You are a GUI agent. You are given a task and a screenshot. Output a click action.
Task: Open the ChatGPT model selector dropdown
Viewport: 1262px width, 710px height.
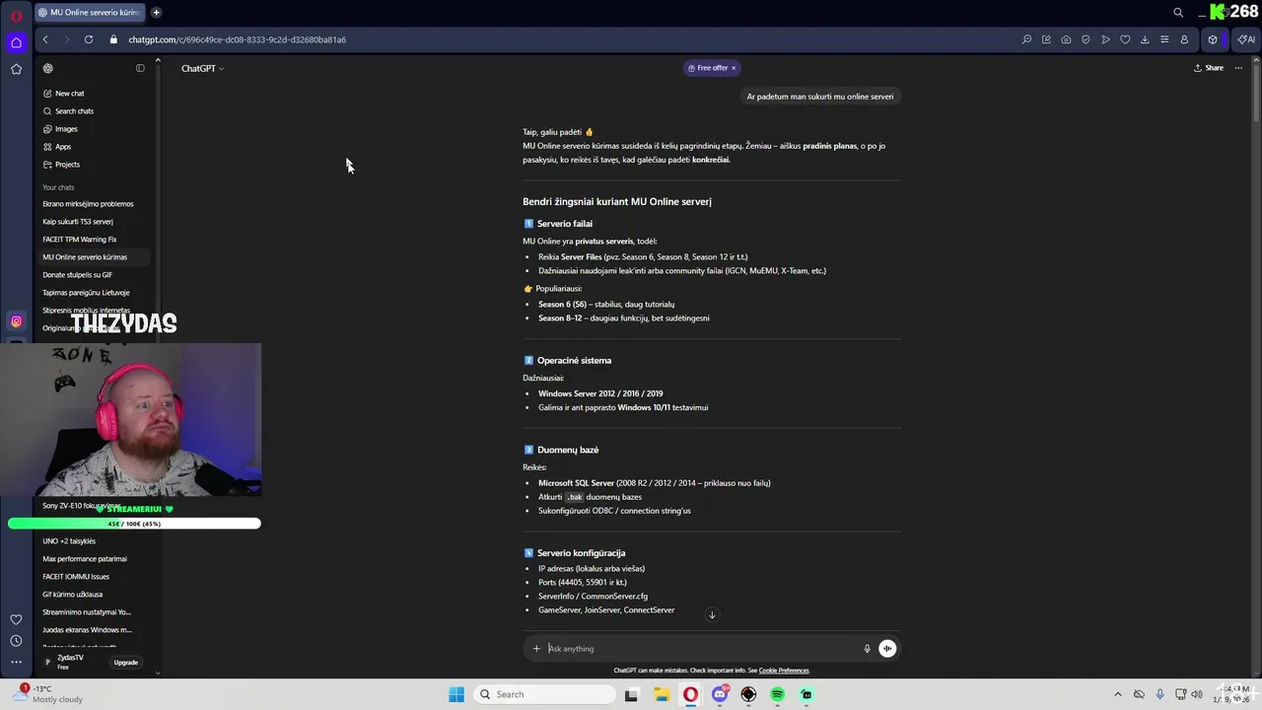(x=202, y=68)
